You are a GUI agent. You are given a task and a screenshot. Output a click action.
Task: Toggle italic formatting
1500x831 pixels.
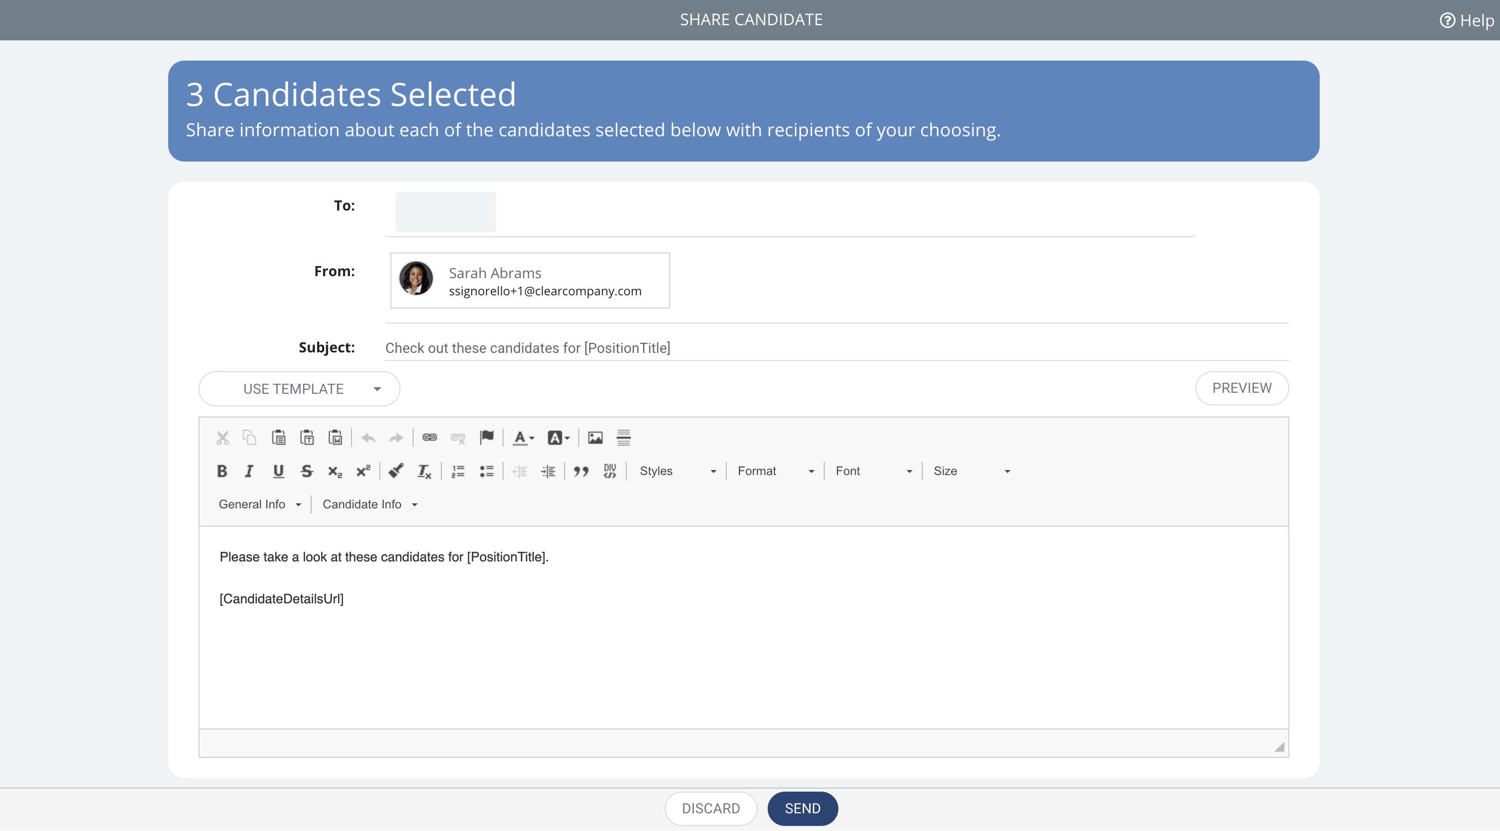(249, 472)
